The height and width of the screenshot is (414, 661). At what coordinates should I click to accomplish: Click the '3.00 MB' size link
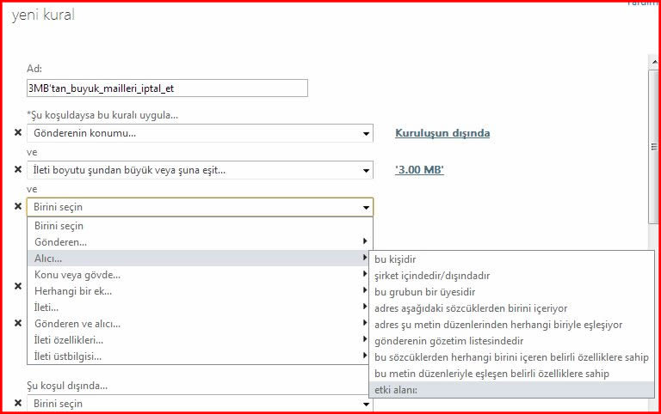[419, 170]
